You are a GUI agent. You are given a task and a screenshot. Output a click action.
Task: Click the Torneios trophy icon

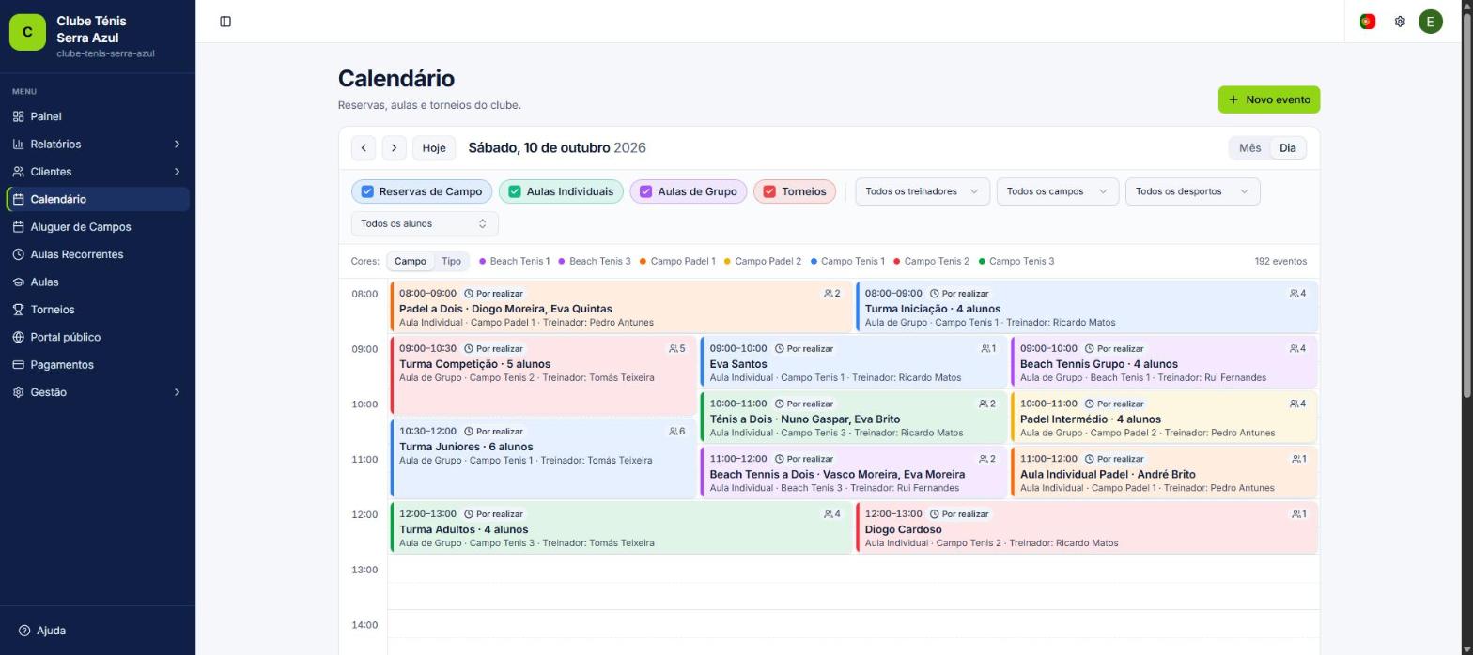[19, 310]
